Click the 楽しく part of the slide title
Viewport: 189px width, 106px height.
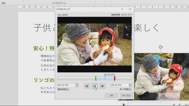point(146,28)
